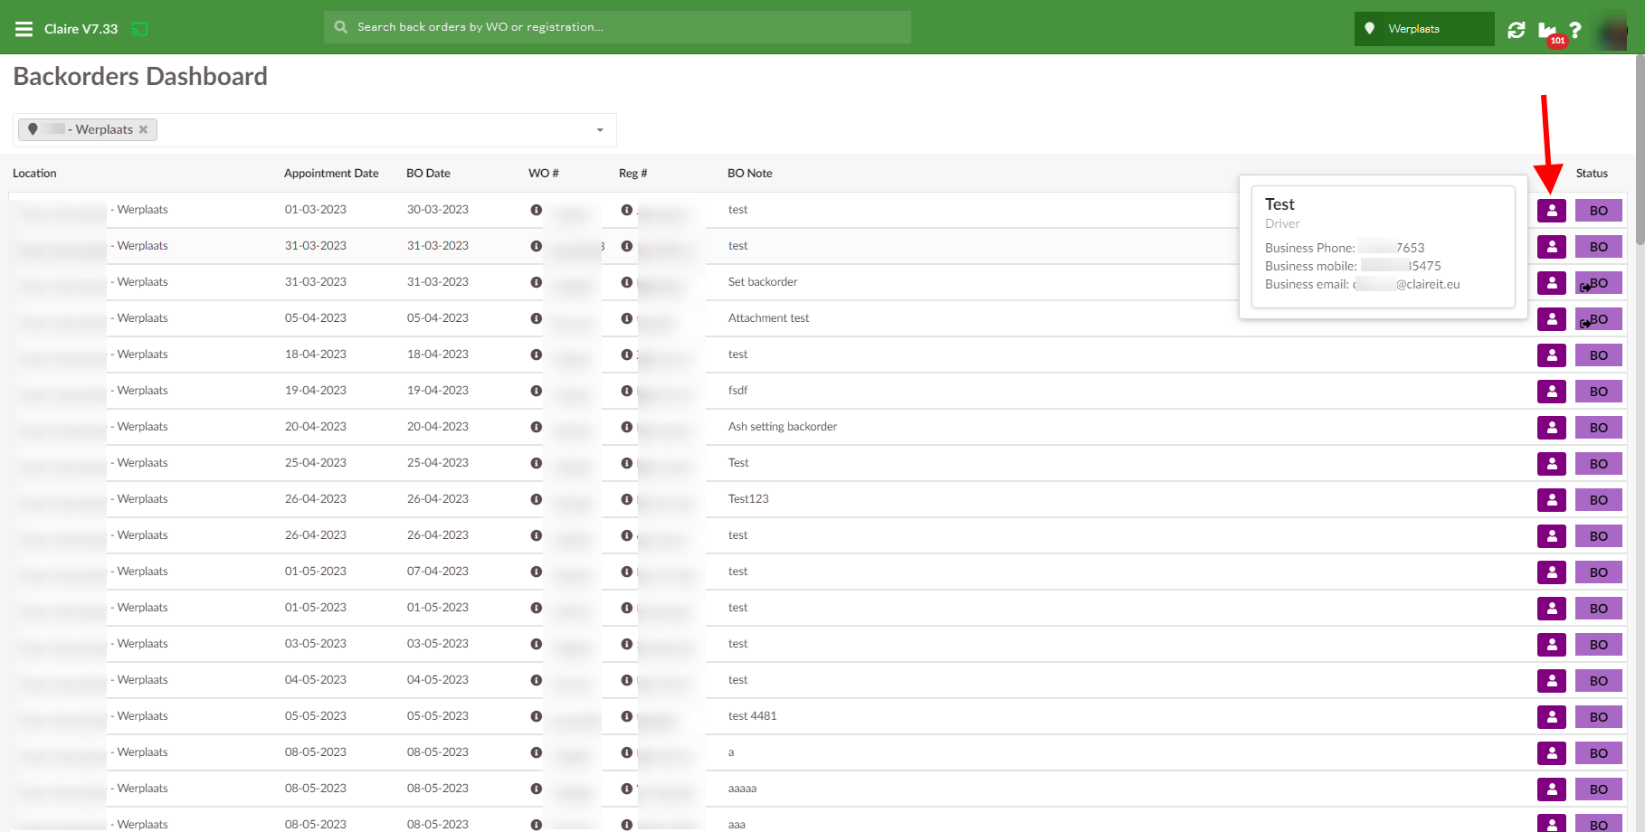Click driver icon in Test123 row
Viewport: 1645px width, 832px height.
(1552, 500)
